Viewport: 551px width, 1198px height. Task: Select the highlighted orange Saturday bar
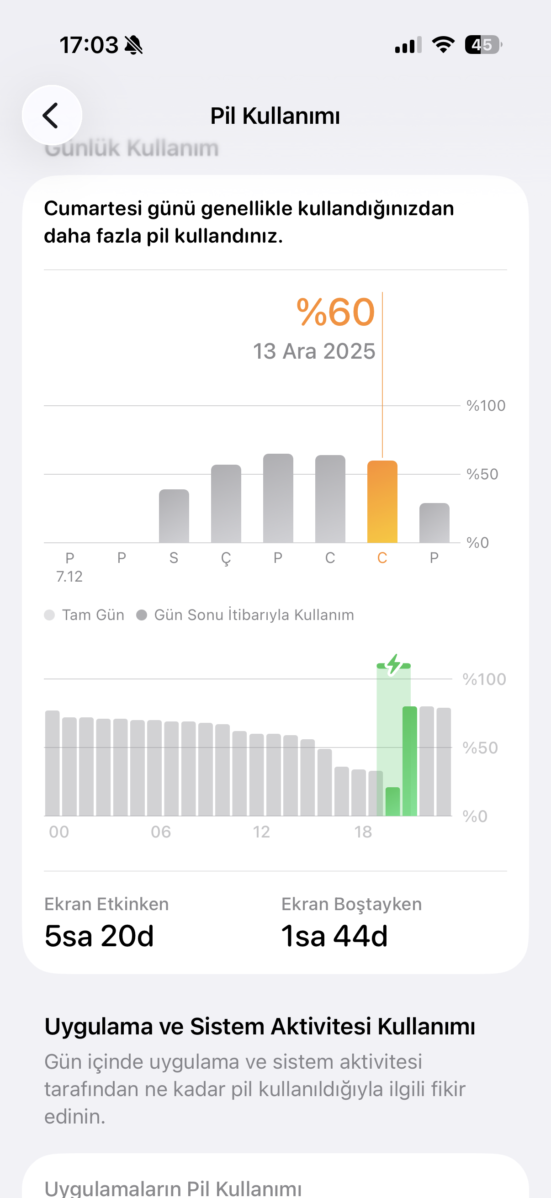point(382,502)
